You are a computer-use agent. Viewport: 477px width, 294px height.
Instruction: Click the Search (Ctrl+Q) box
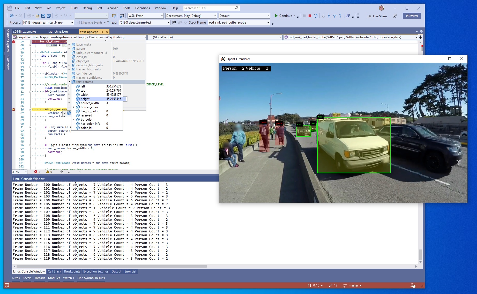pos(211,8)
